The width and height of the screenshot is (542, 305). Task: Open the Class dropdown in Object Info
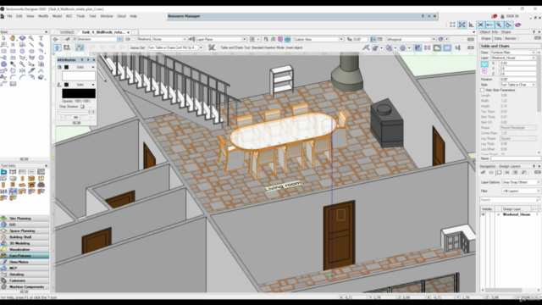[513, 53]
